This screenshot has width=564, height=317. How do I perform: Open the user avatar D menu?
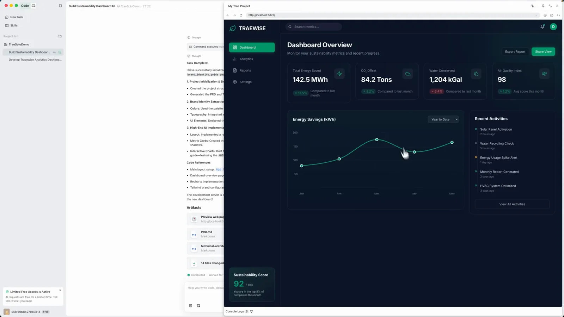pyautogui.click(x=553, y=26)
